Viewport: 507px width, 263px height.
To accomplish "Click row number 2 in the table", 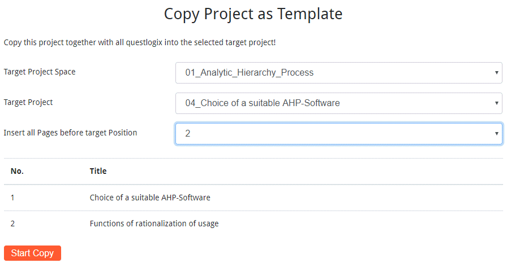I will click(x=13, y=223).
